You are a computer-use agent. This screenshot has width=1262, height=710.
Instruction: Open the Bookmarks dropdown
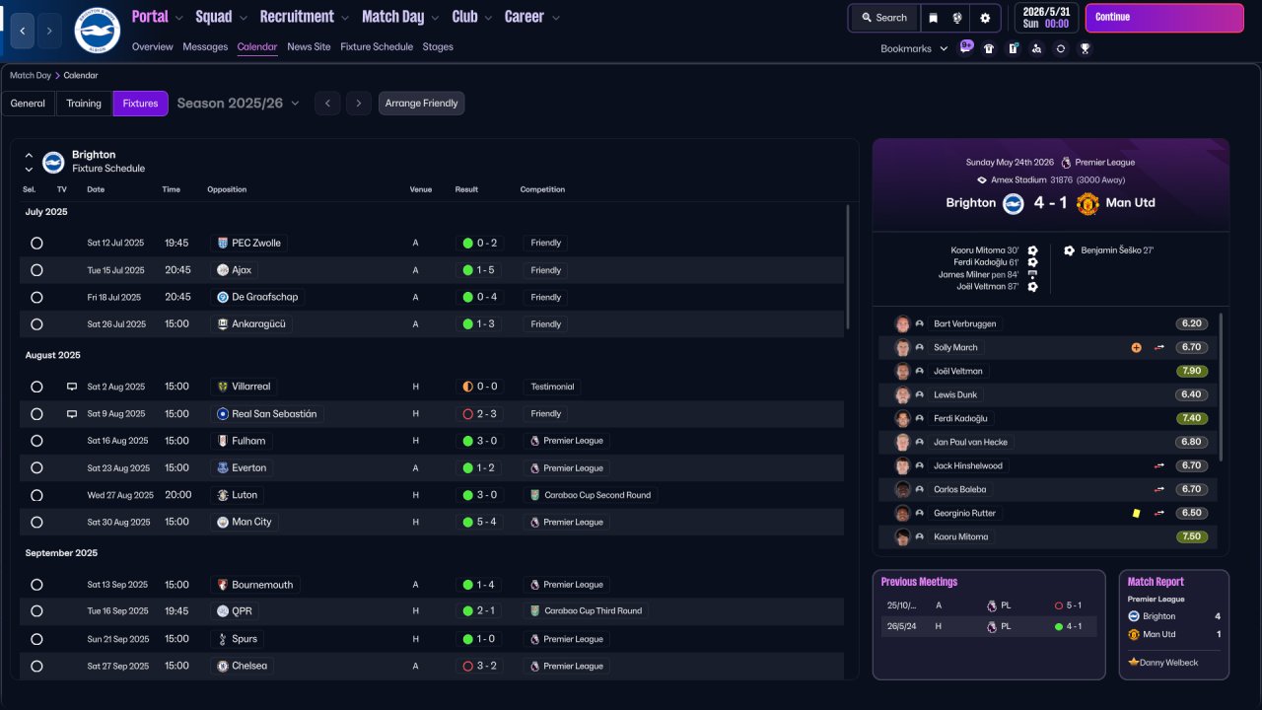click(914, 48)
